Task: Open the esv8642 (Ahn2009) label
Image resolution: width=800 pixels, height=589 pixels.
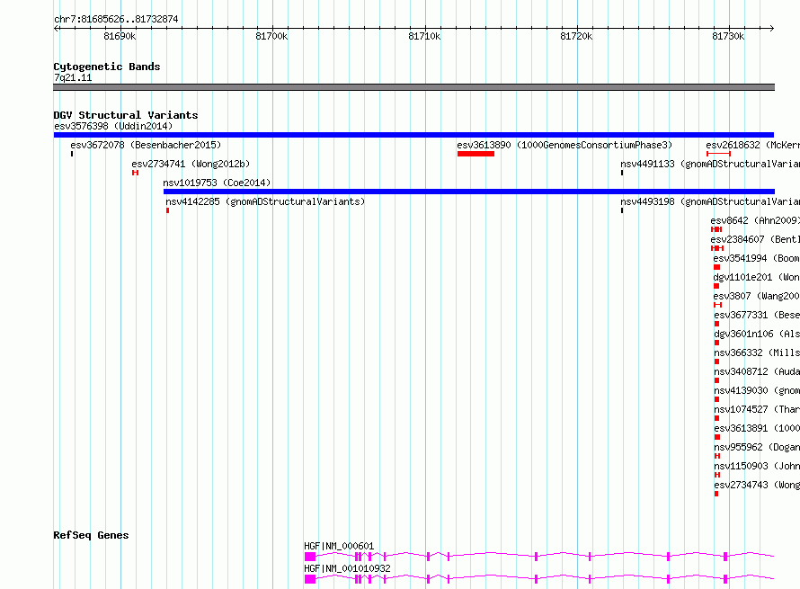Action: 755,220
